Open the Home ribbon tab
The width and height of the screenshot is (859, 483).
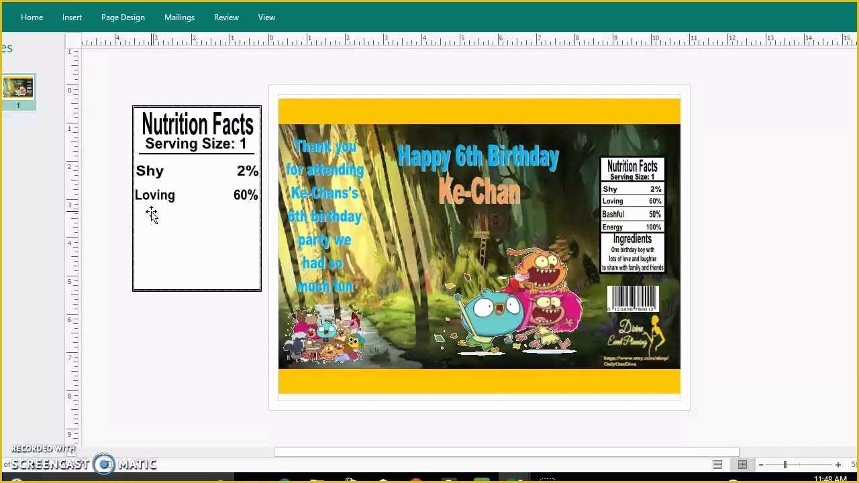32,17
